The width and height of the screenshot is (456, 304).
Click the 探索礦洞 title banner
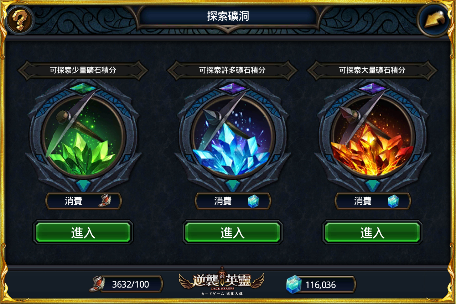pyautogui.click(x=228, y=16)
